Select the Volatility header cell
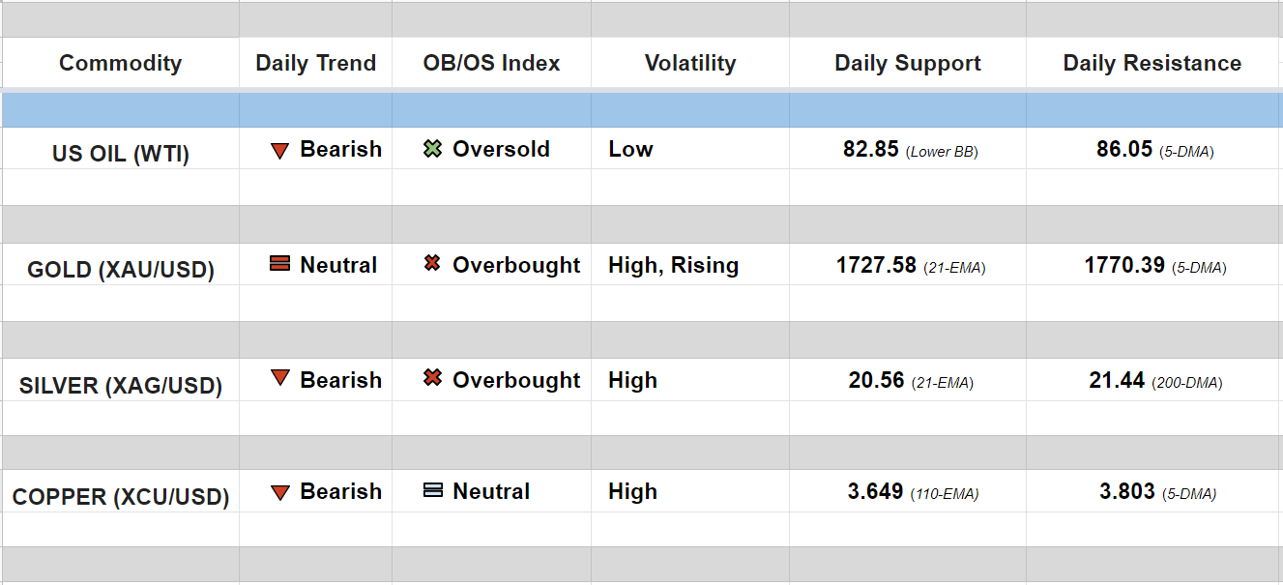 pos(689,64)
